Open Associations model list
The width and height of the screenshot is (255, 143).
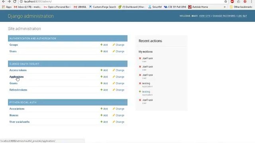pyautogui.click(x=17, y=108)
